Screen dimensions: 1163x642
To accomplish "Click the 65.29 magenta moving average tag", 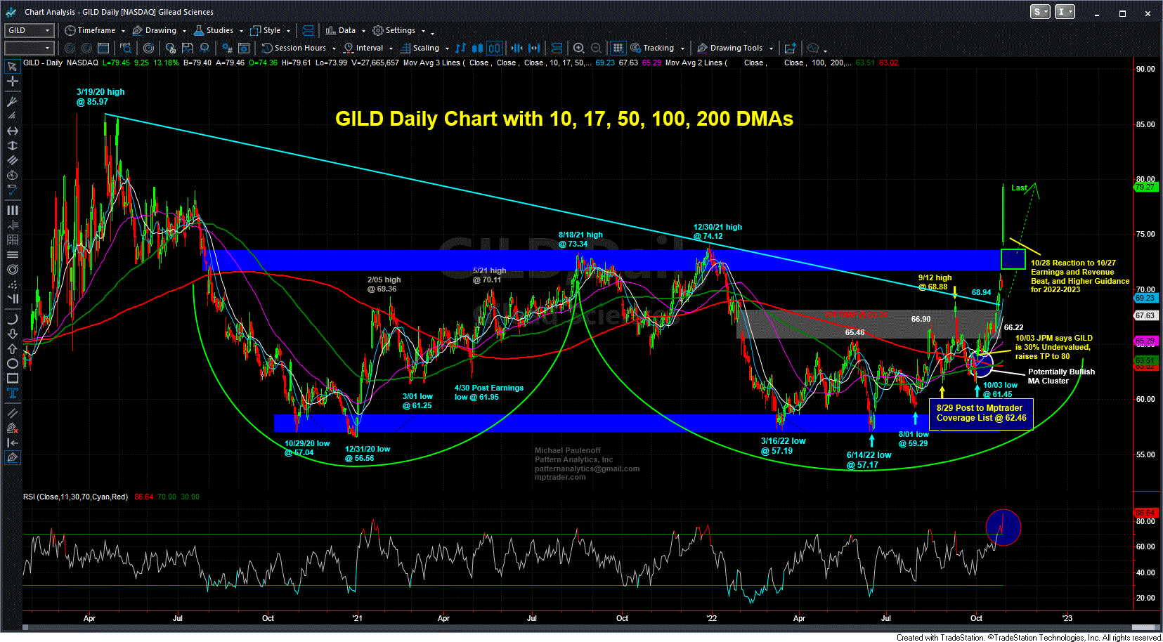I will (x=1145, y=341).
